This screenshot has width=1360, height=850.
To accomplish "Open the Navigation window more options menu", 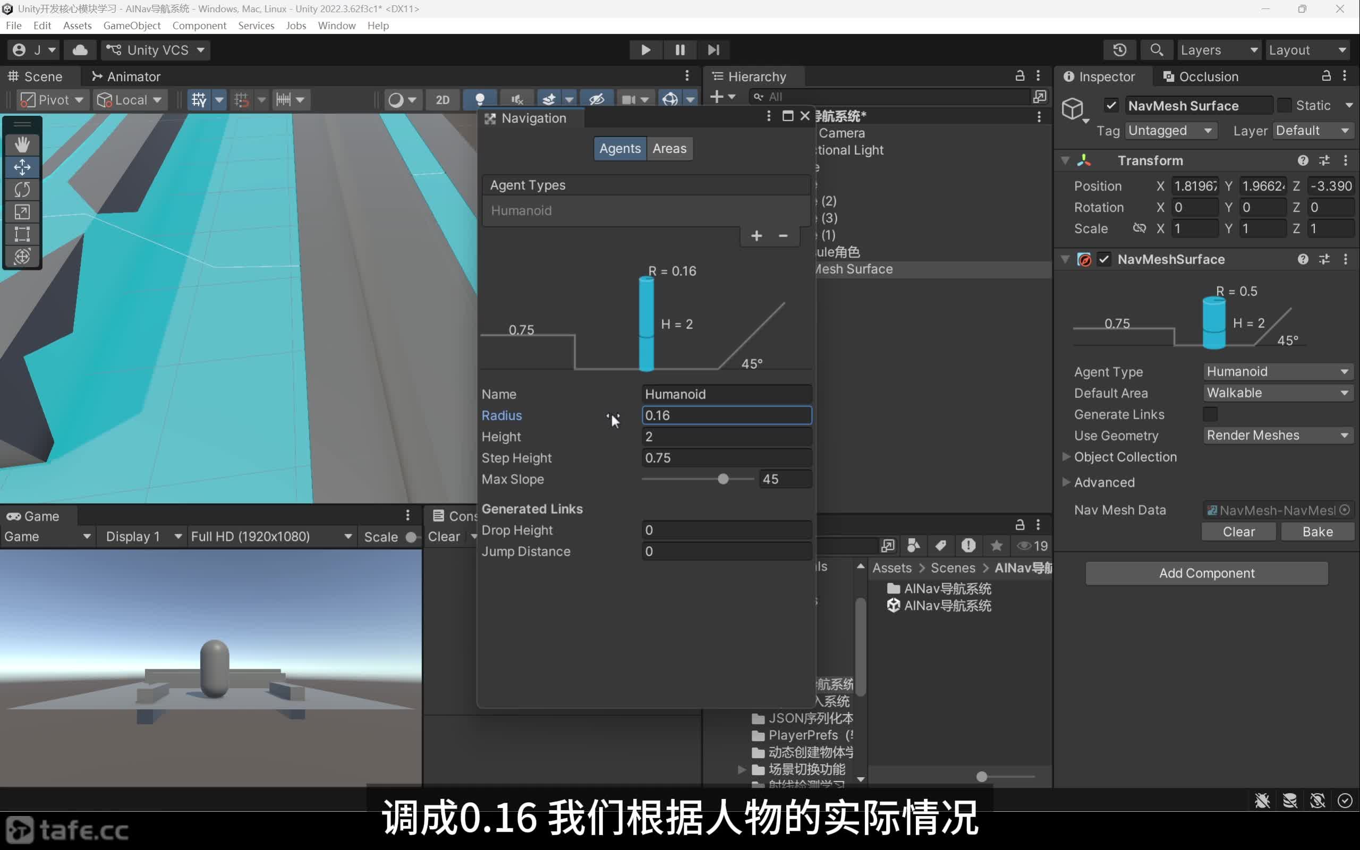I will [768, 116].
